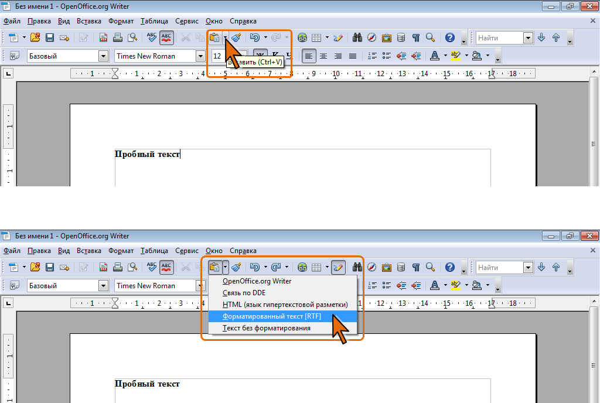Click Send document by email icon, open paste menu window
The height and width of the screenshot is (403, 600).
pyautogui.click(x=64, y=267)
